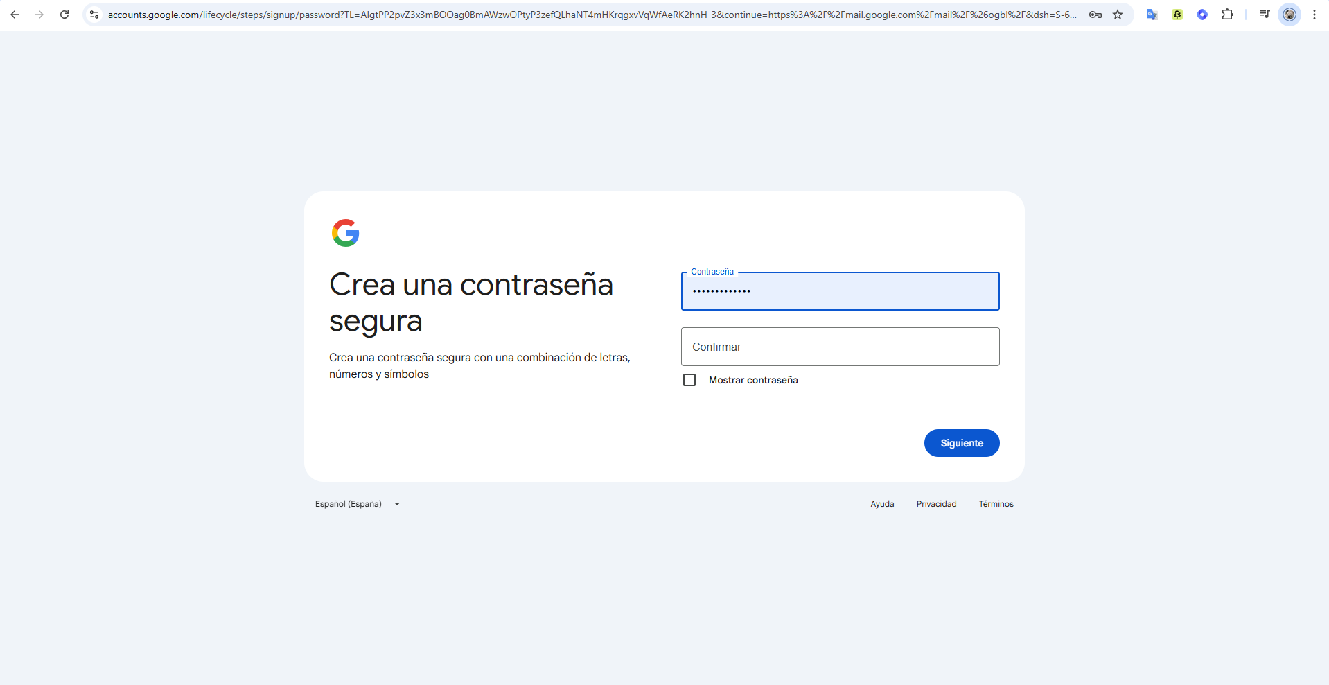
Task: Open the Extensions puzzle piece menu
Action: [x=1227, y=15]
